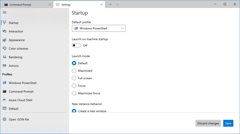Expand the Default profile dropdown
The width and height of the screenshot is (240, 134).
click(99, 28)
